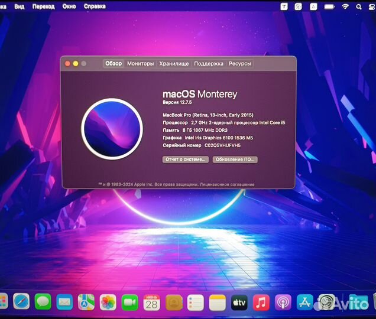
Task: Click the 'Обновление ПО...' button
Action: pos(235,159)
